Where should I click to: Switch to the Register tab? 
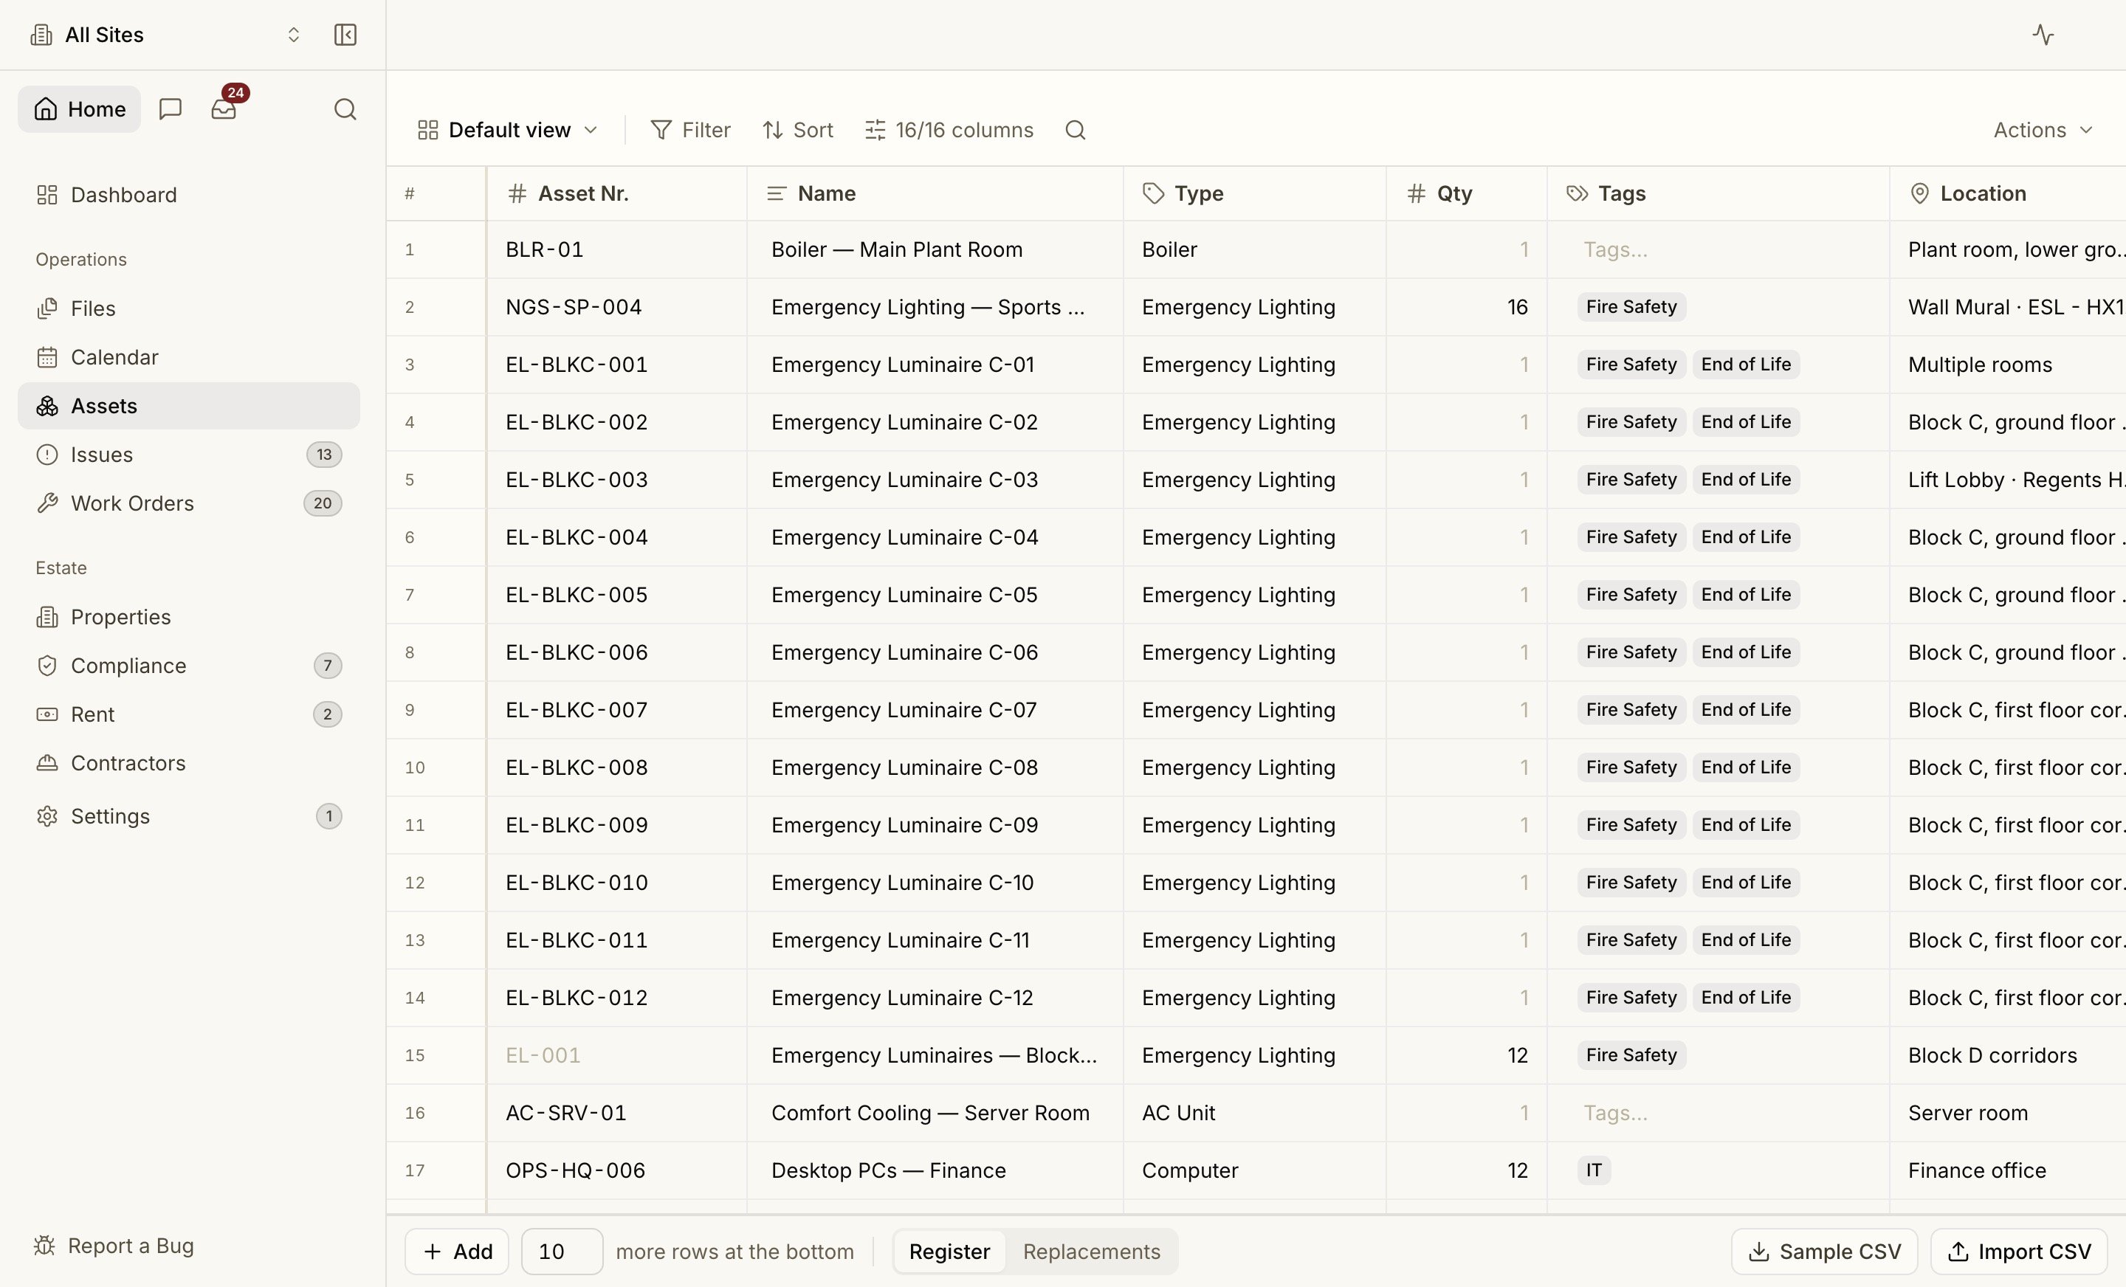pyautogui.click(x=949, y=1252)
